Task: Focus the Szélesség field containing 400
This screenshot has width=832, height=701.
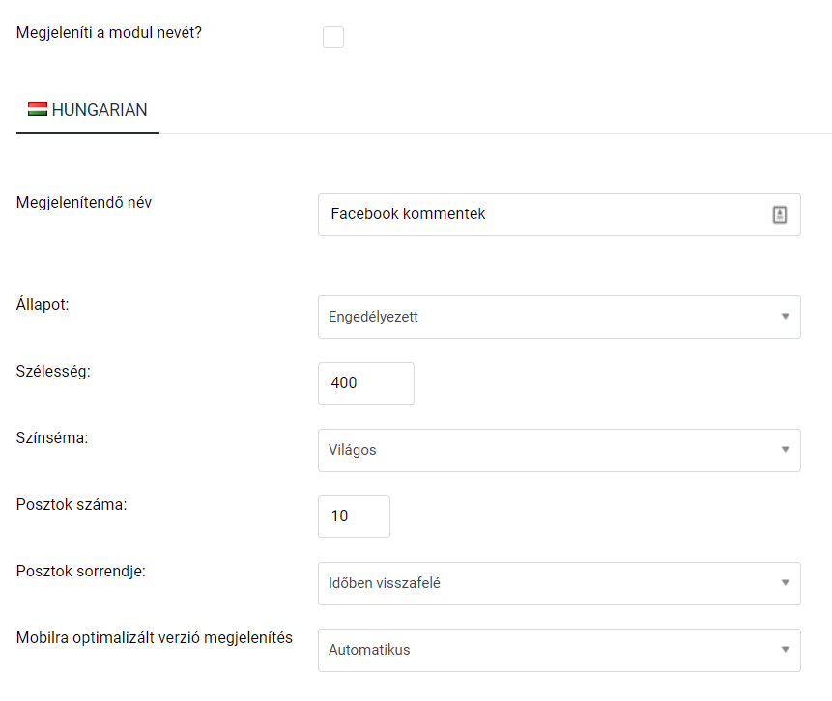Action: [366, 383]
